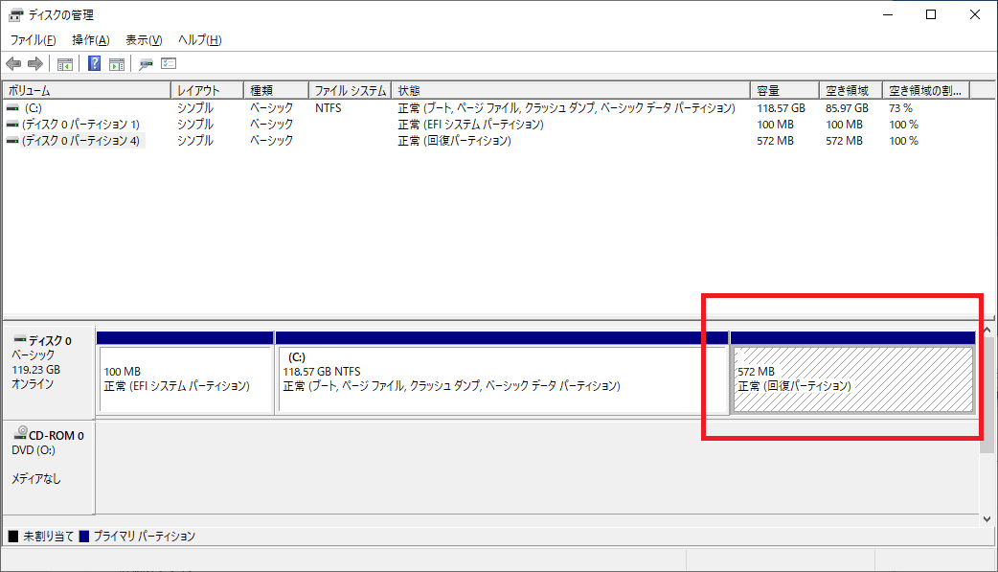Click the blue プライマリ パーティション legend swatch

click(83, 537)
